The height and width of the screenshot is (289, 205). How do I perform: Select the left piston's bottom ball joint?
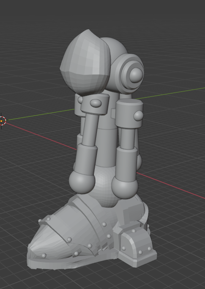click(x=82, y=182)
